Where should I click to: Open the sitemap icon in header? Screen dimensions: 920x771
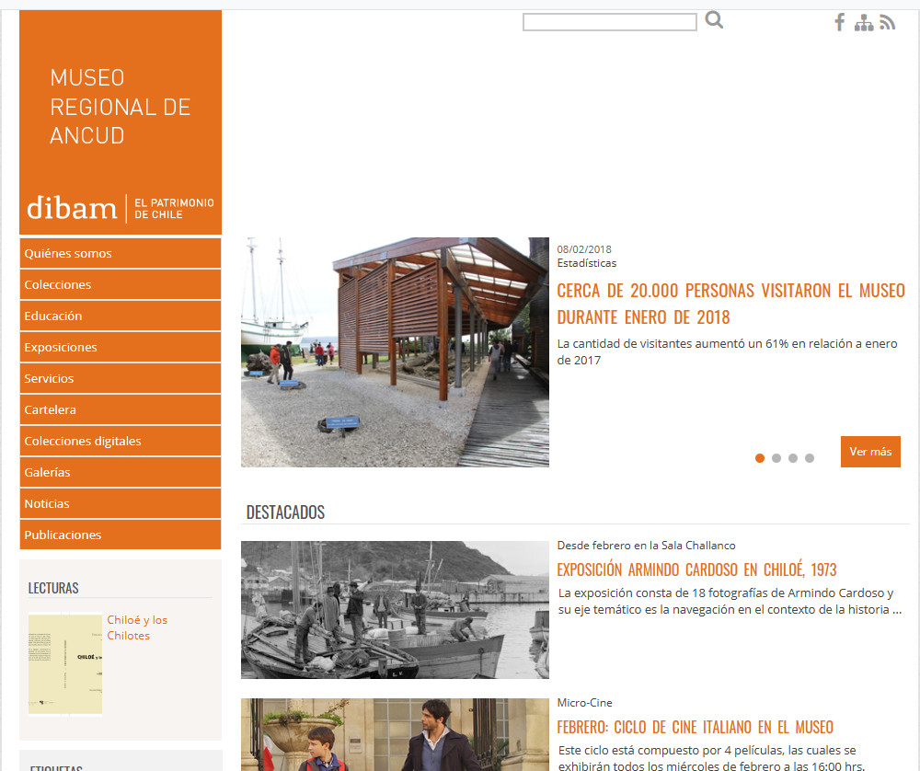tap(863, 23)
